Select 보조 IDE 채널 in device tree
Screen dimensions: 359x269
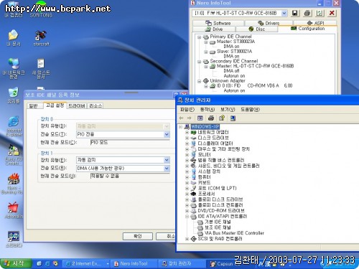coord(218,227)
